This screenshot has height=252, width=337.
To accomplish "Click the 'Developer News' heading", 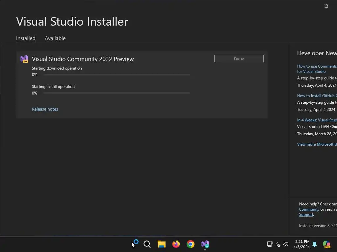I will coord(317,53).
